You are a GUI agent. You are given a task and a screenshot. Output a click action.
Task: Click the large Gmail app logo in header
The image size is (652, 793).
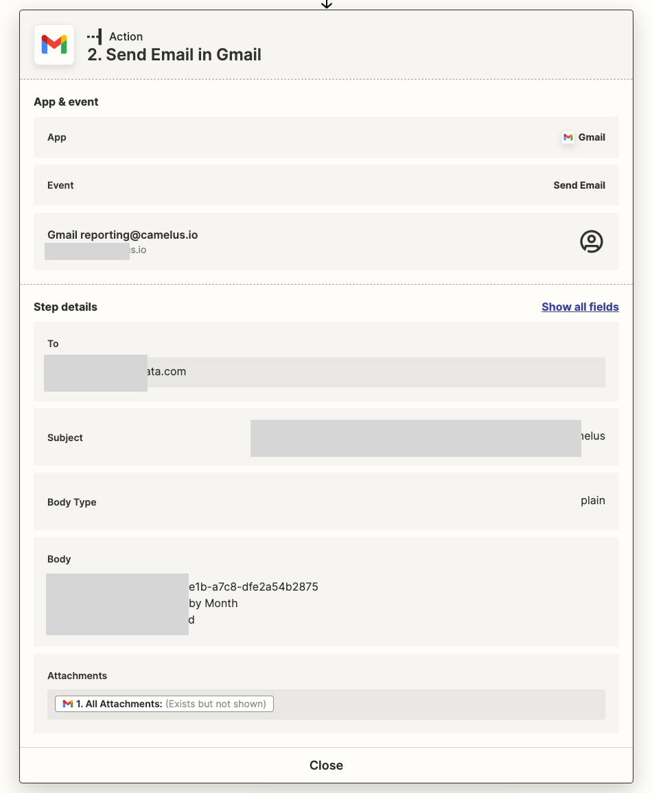pyautogui.click(x=54, y=45)
